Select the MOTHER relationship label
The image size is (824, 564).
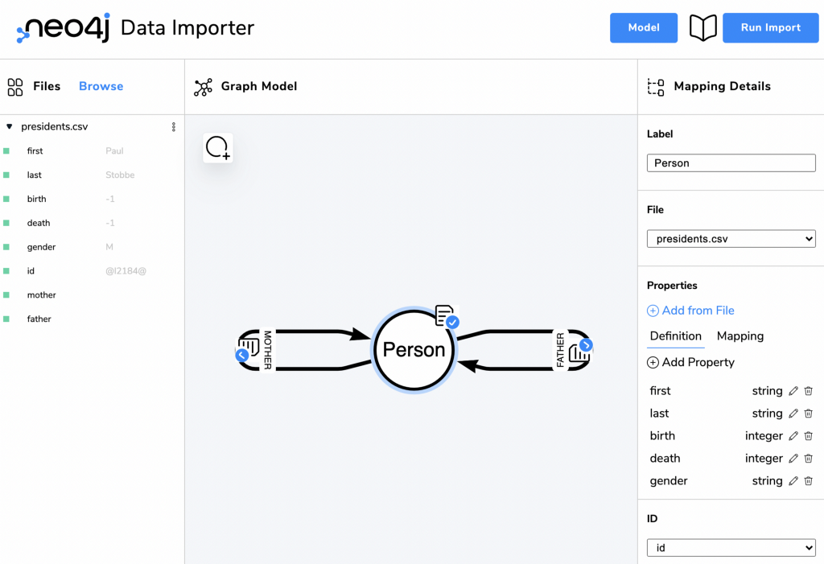tap(267, 349)
